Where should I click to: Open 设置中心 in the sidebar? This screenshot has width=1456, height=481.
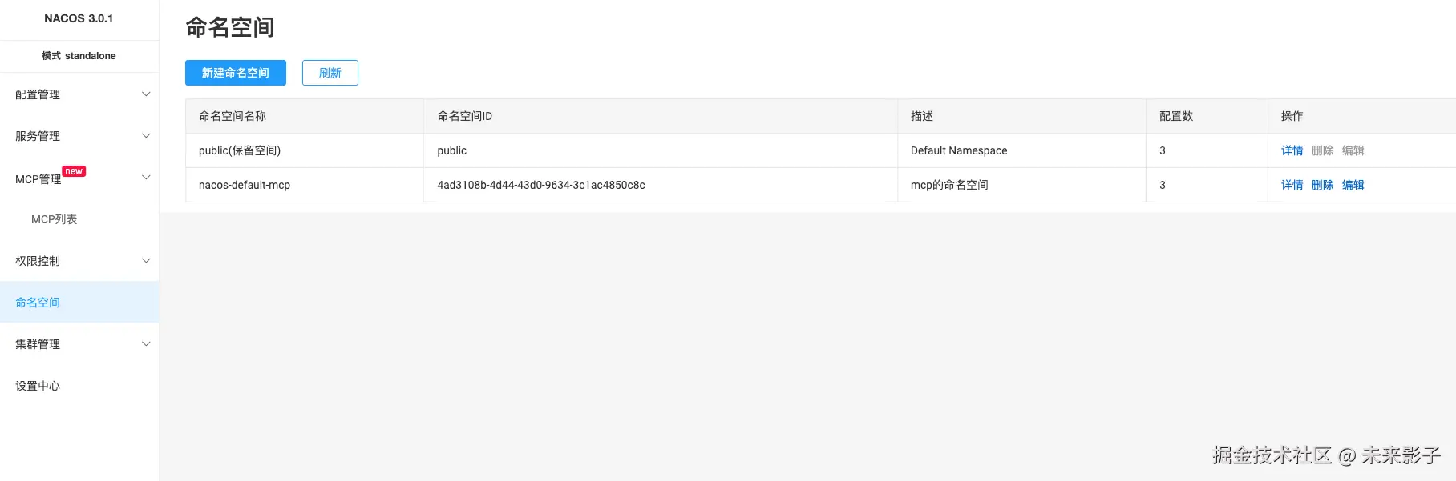[38, 386]
